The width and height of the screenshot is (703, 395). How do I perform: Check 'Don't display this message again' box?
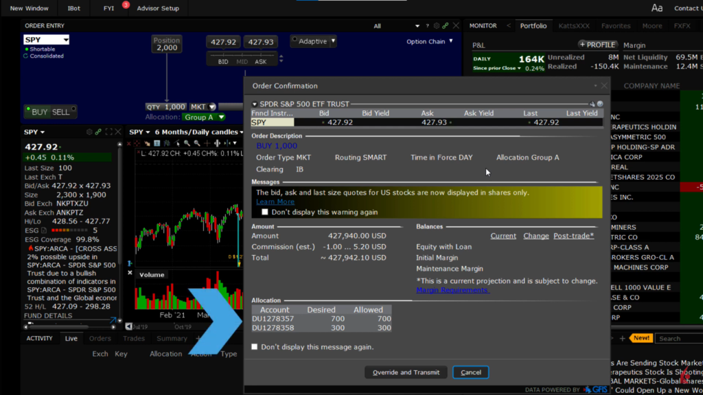[x=255, y=347]
